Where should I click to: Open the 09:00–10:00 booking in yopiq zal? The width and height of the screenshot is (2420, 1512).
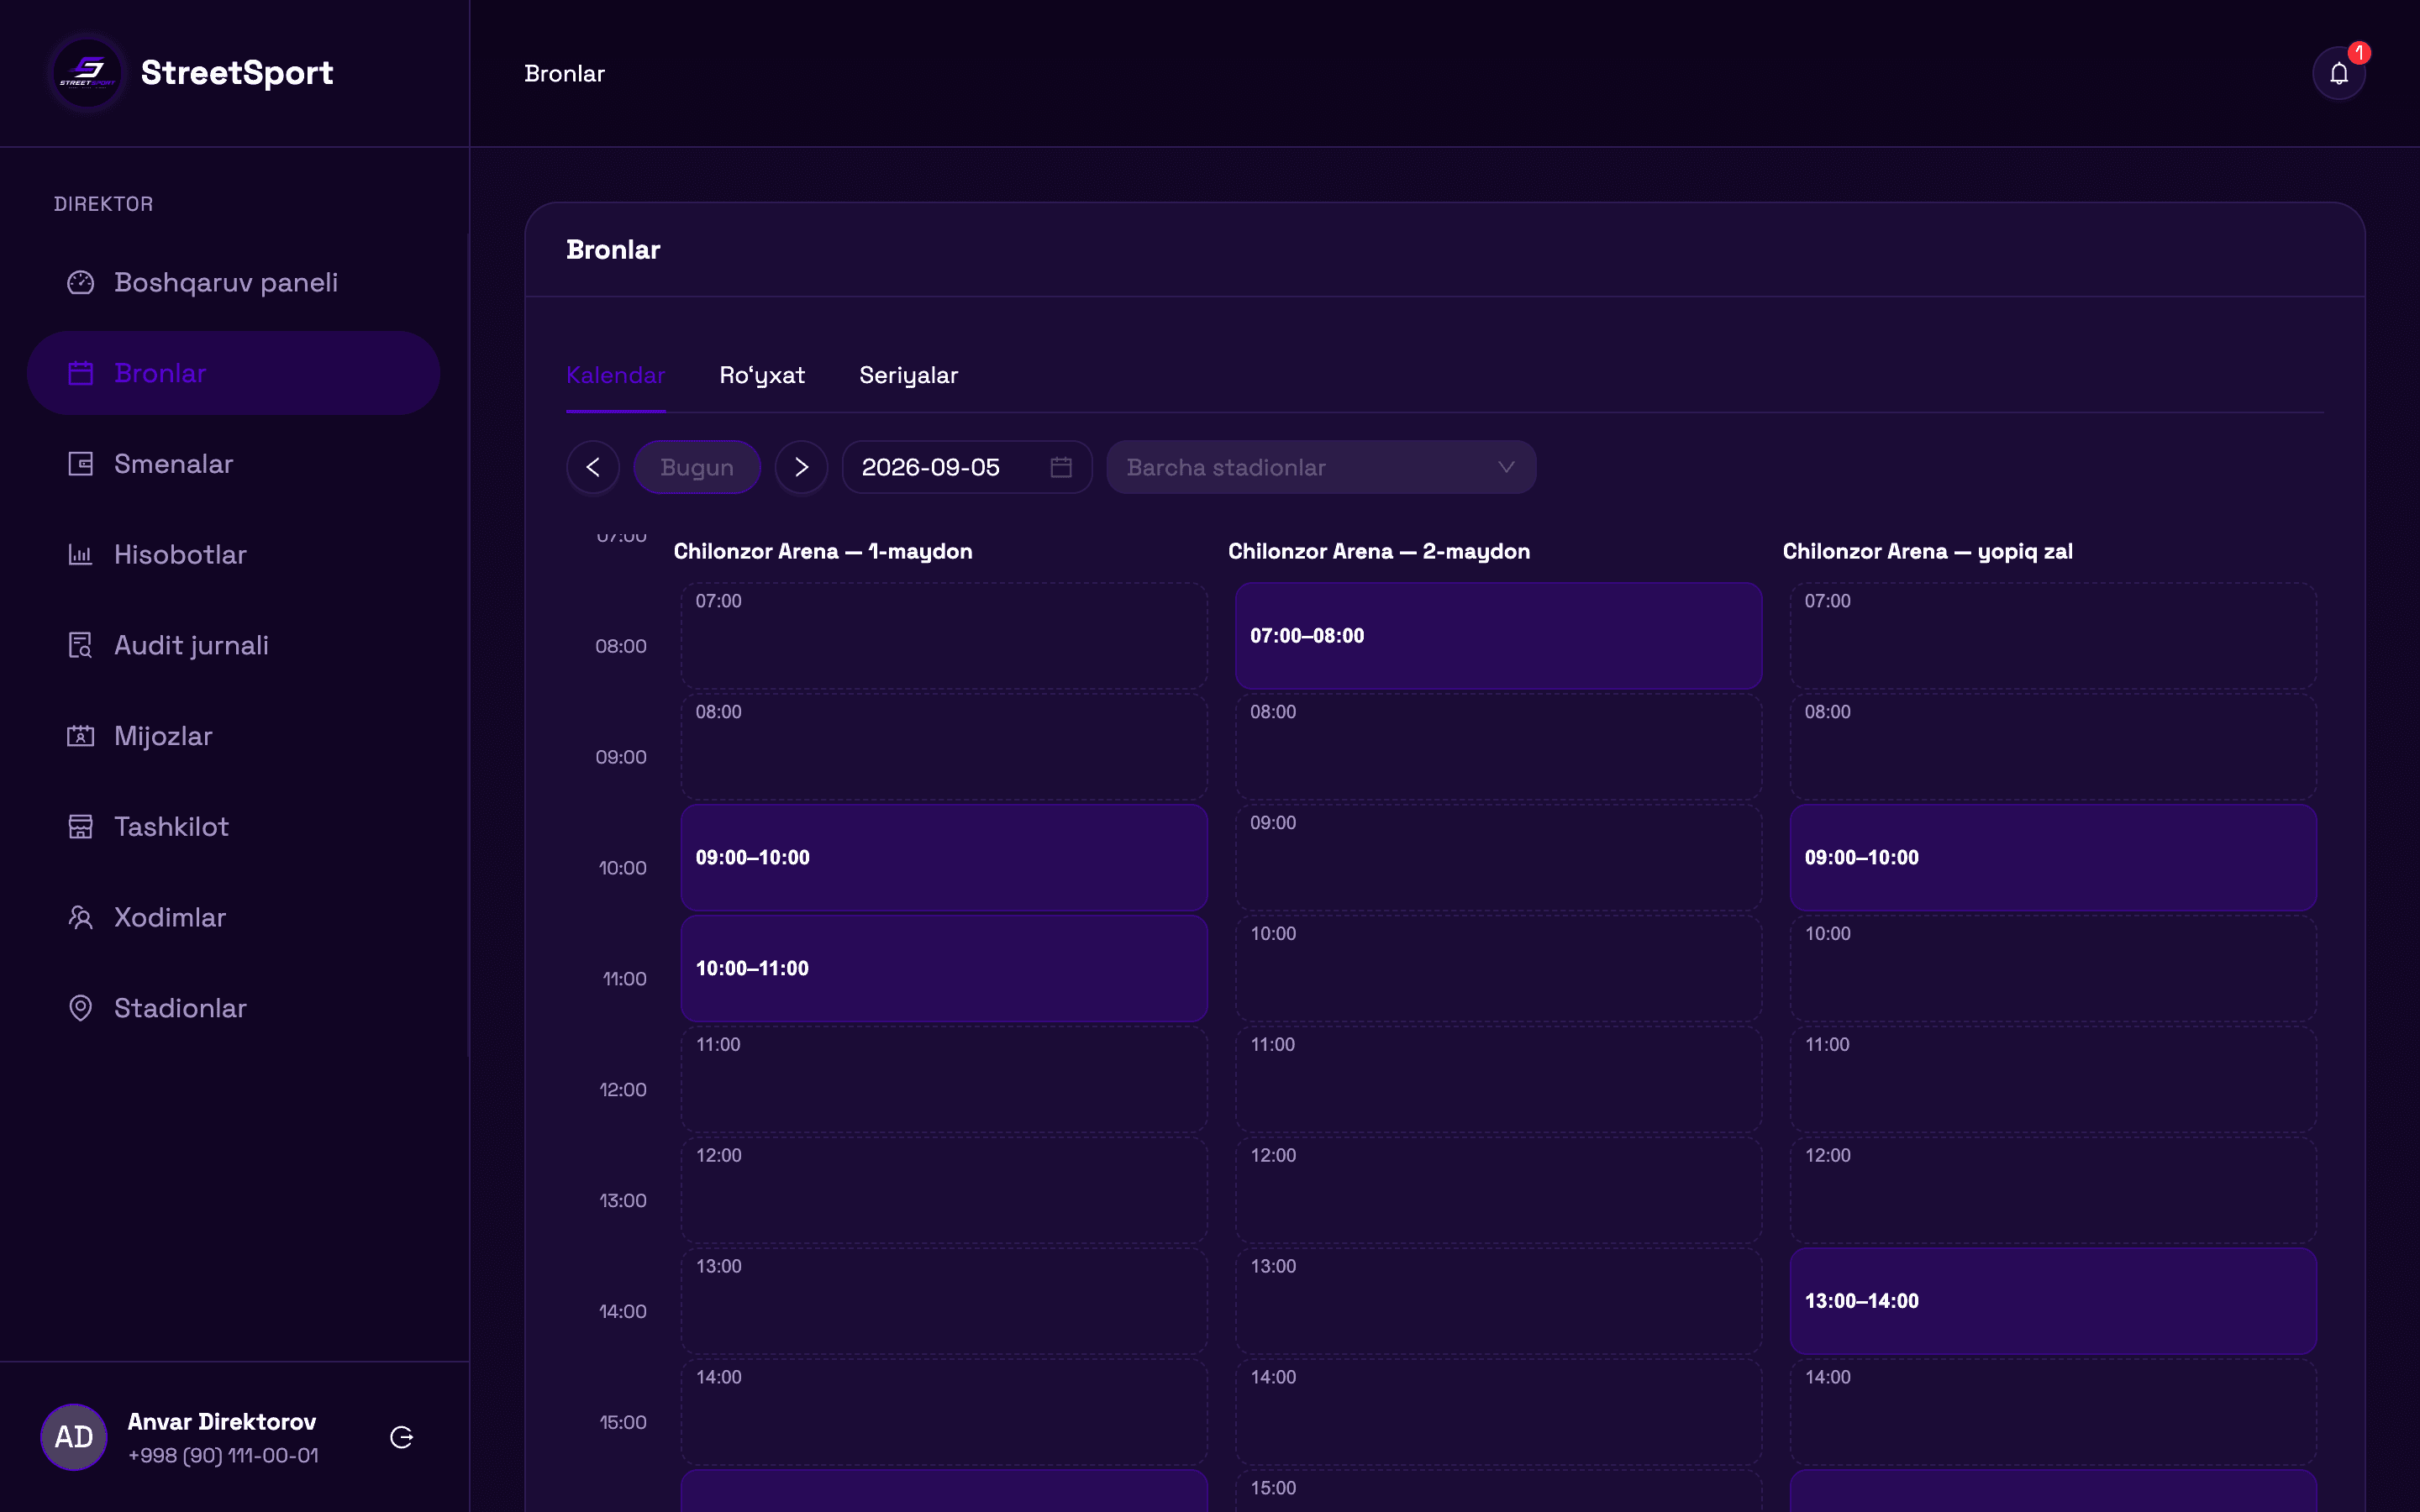2053,858
